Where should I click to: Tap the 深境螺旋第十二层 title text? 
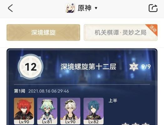(89, 67)
